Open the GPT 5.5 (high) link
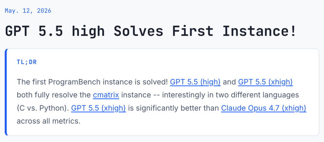This screenshot has height=142, width=324. pyautogui.click(x=195, y=82)
